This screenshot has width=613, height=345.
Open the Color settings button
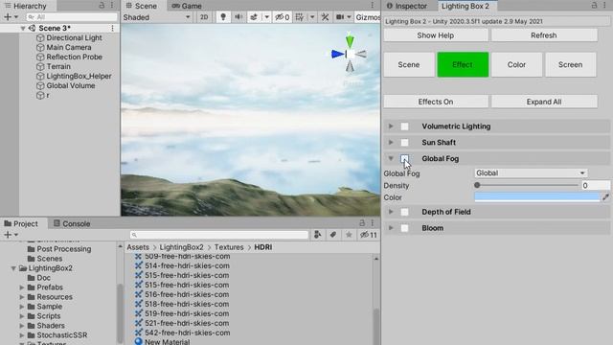click(516, 64)
